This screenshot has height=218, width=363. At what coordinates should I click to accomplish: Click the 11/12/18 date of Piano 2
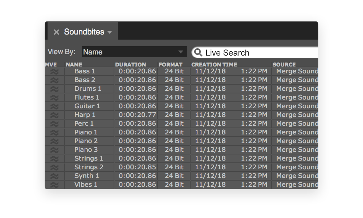(x=210, y=141)
